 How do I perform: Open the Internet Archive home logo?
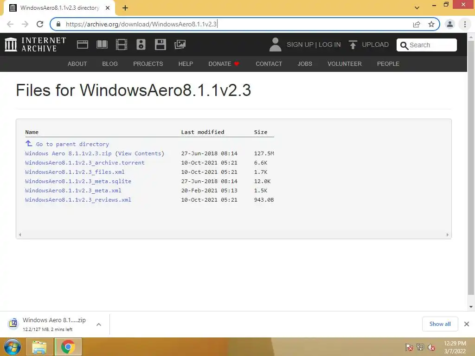(x=35, y=44)
